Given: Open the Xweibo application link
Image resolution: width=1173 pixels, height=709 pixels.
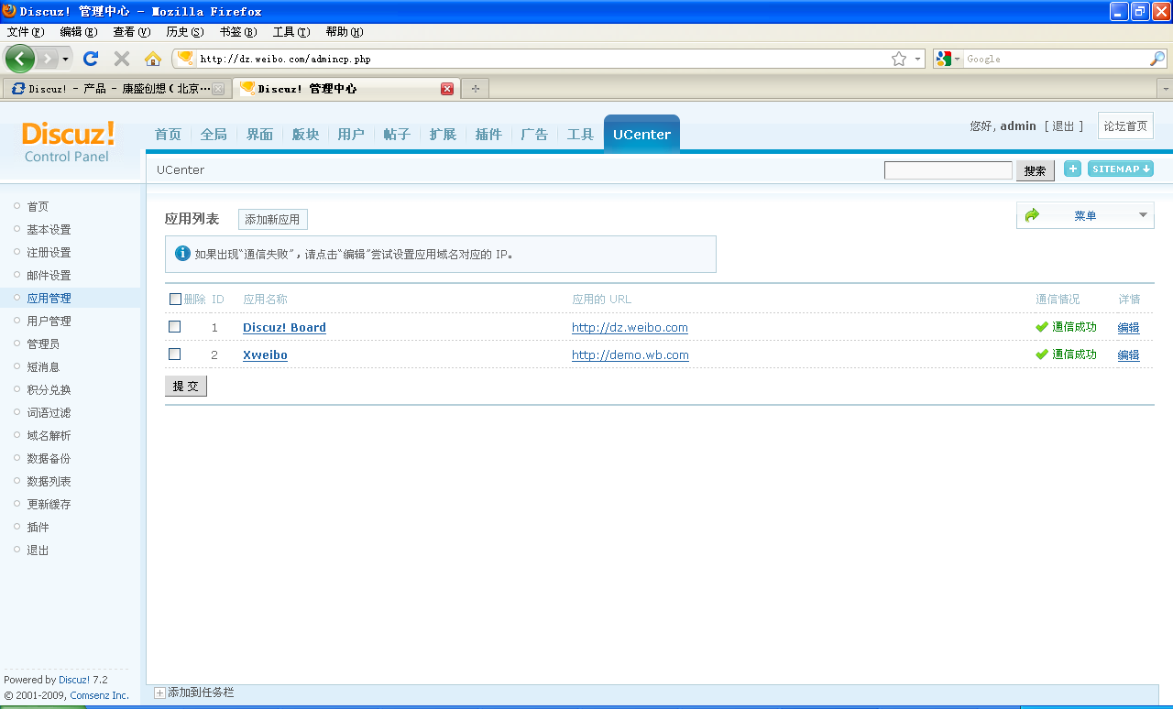Looking at the screenshot, I should tap(265, 354).
